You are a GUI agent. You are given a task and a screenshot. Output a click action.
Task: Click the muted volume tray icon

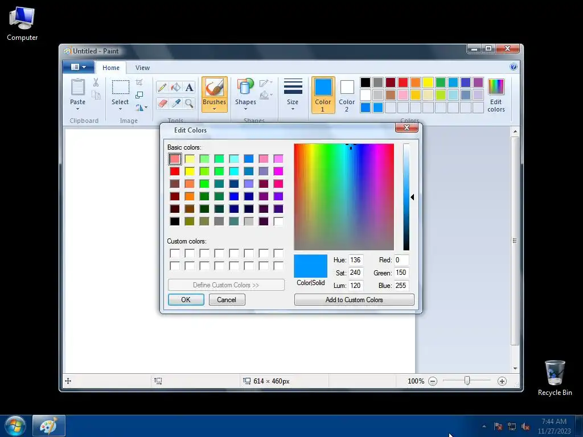click(525, 426)
